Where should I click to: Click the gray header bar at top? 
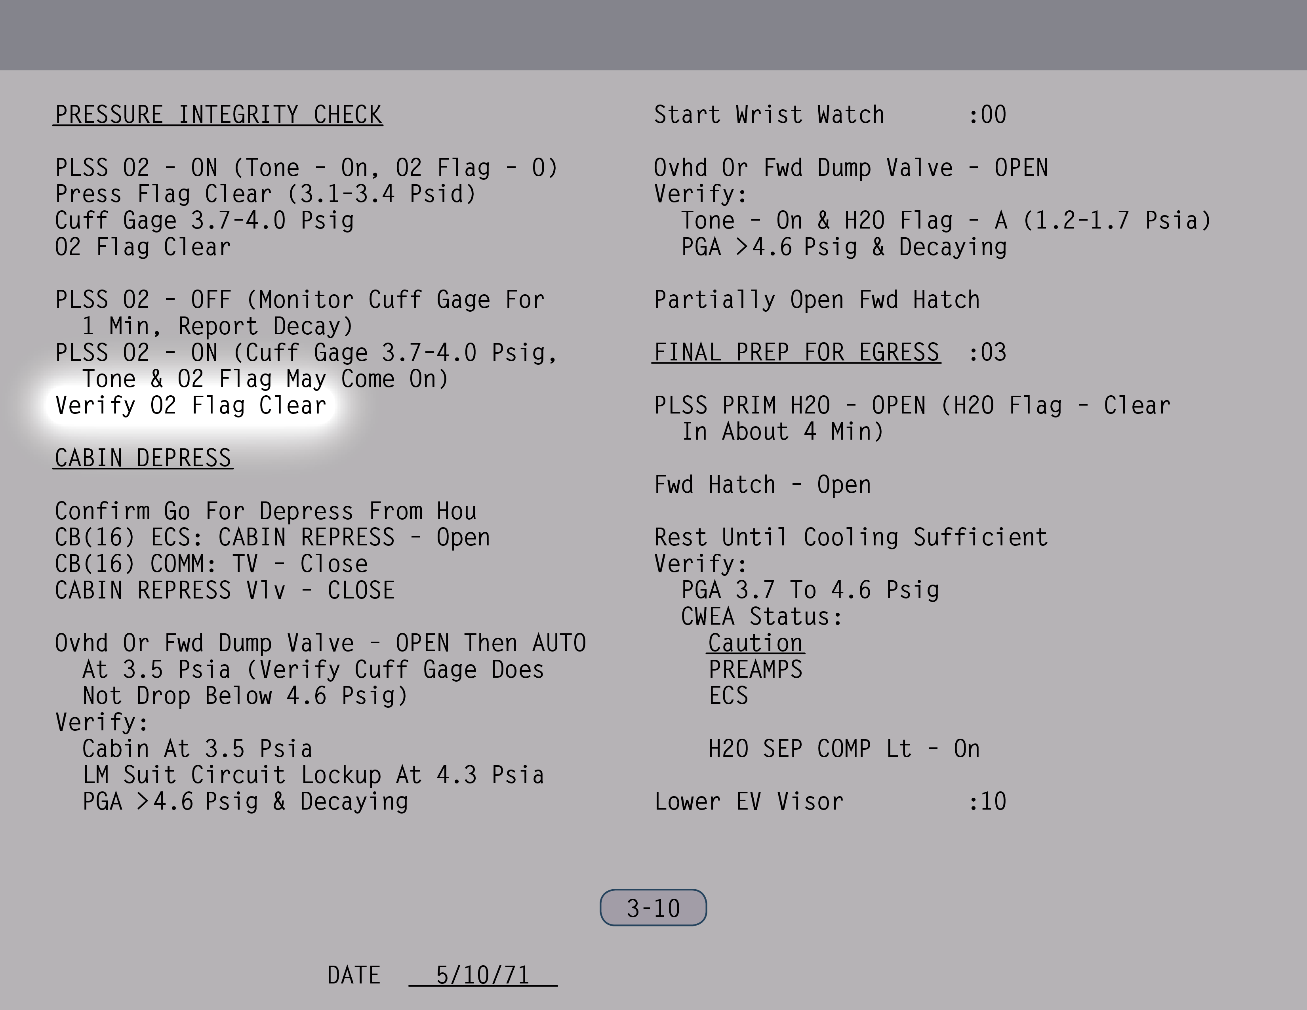pyautogui.click(x=653, y=35)
